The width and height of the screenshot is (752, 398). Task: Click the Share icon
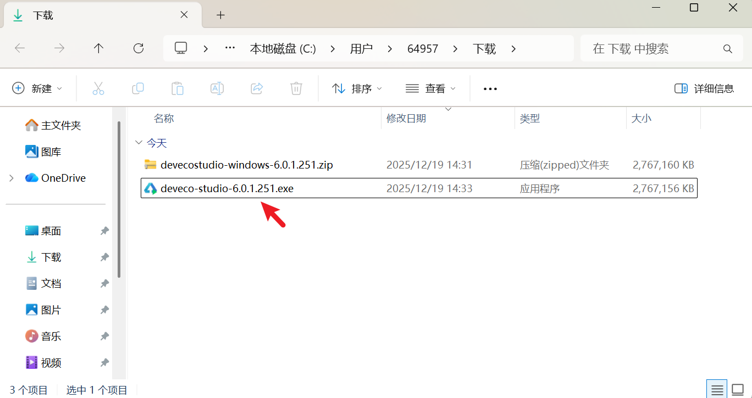point(257,88)
